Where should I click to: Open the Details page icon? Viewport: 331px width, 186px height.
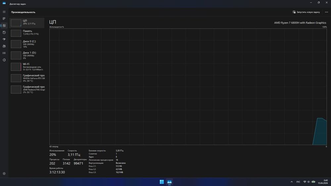click(x=4, y=53)
